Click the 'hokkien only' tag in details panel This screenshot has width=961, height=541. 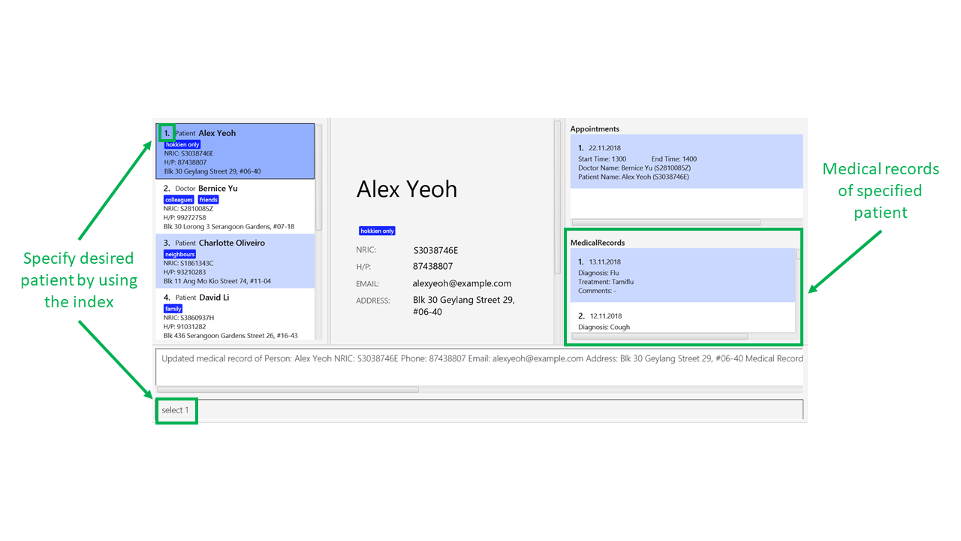click(377, 231)
